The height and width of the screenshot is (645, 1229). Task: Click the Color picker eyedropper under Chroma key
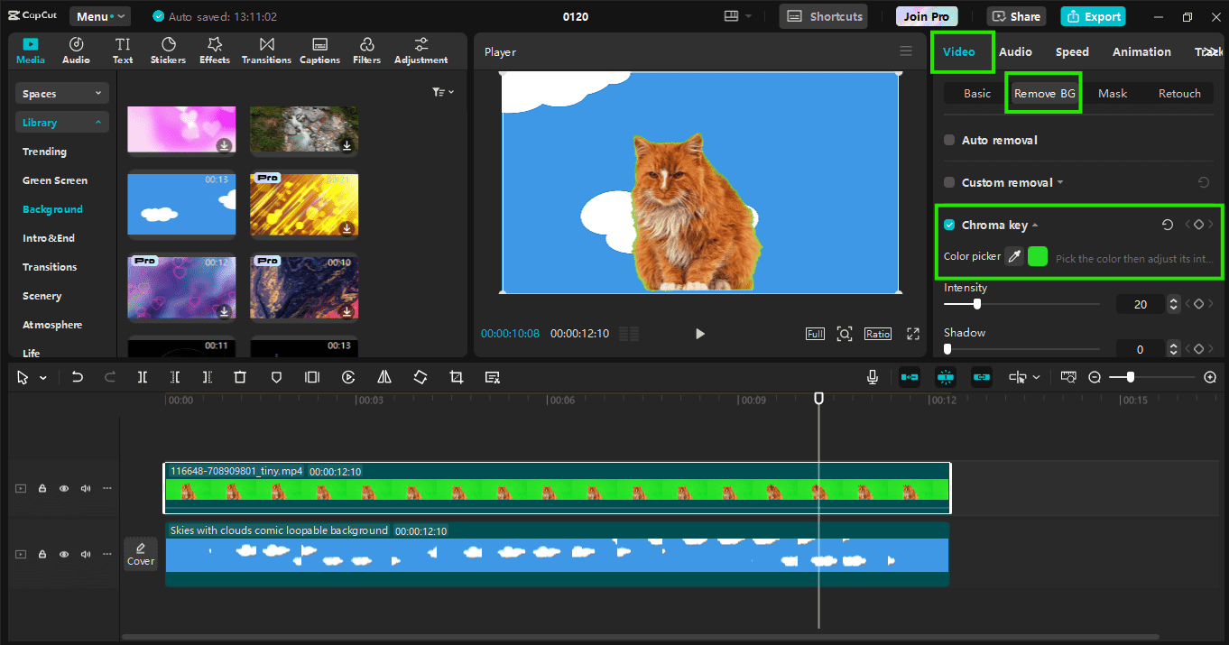1013,256
